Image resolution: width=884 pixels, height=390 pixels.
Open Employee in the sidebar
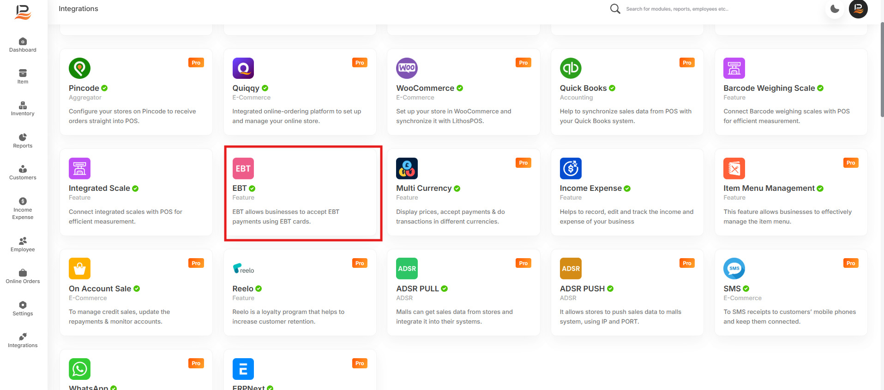23,245
